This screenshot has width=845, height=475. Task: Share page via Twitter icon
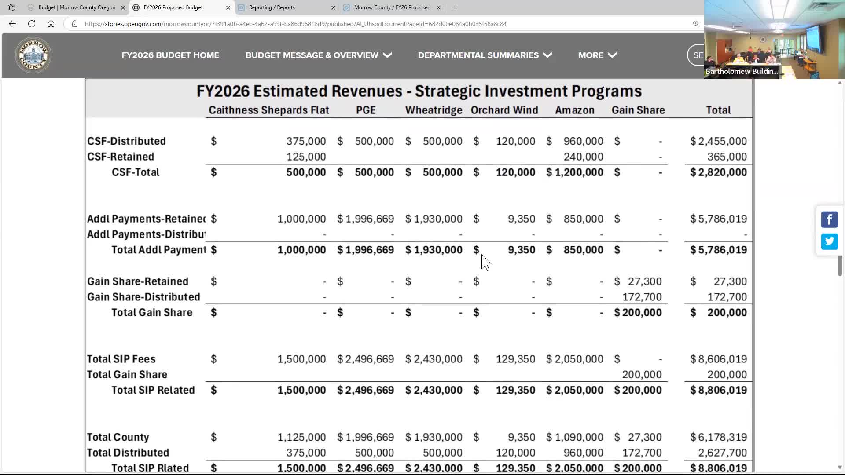point(829,241)
